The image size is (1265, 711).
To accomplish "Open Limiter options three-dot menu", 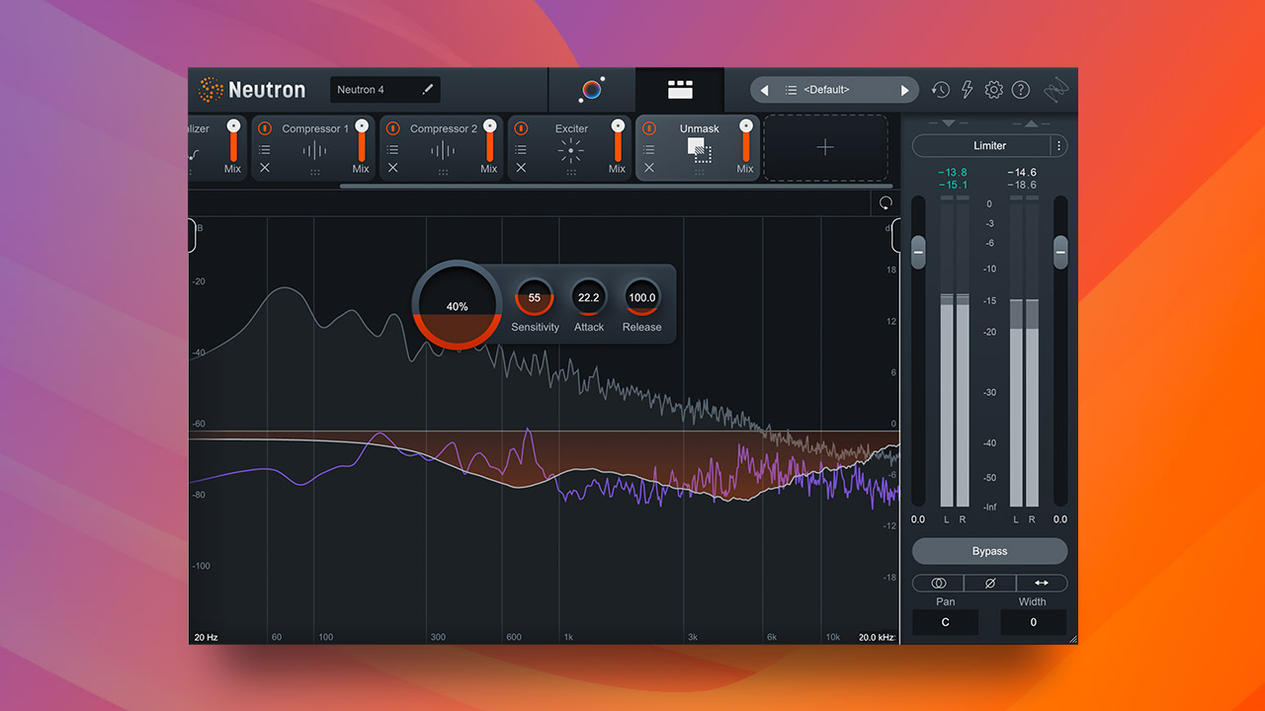I will (1058, 145).
